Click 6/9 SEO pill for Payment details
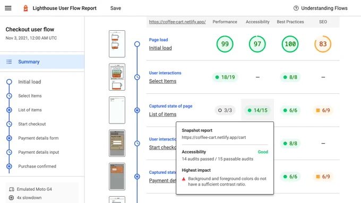361x203 pixels. click(323, 176)
